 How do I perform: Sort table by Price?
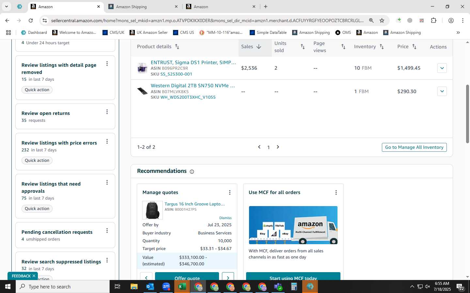tap(414, 47)
